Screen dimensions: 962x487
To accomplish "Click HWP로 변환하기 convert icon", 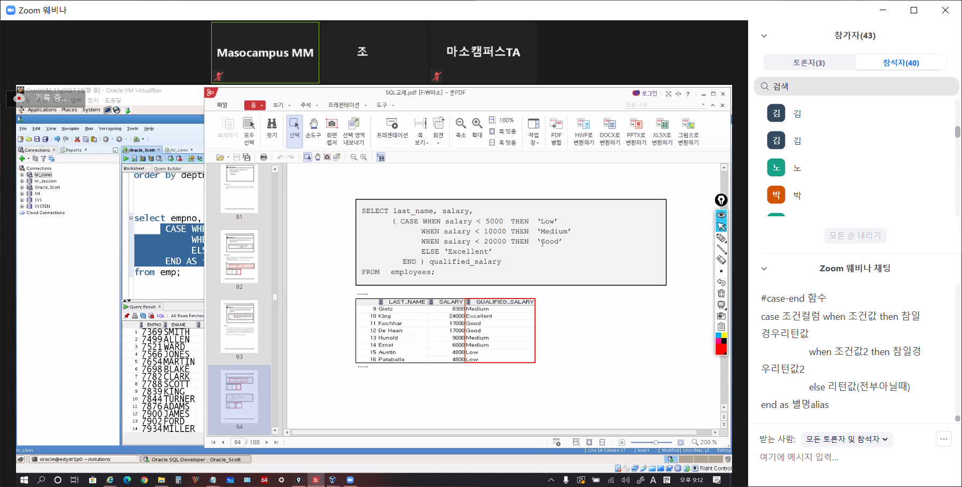I will [x=583, y=124].
